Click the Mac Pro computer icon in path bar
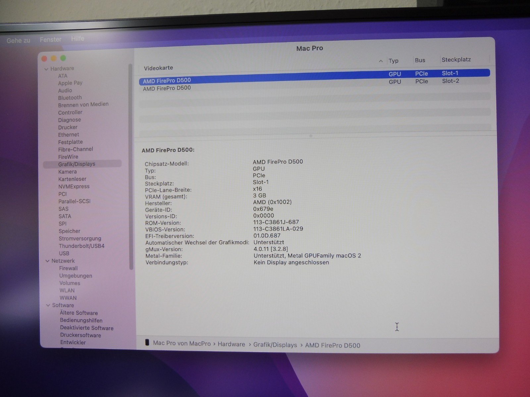 [x=147, y=342]
